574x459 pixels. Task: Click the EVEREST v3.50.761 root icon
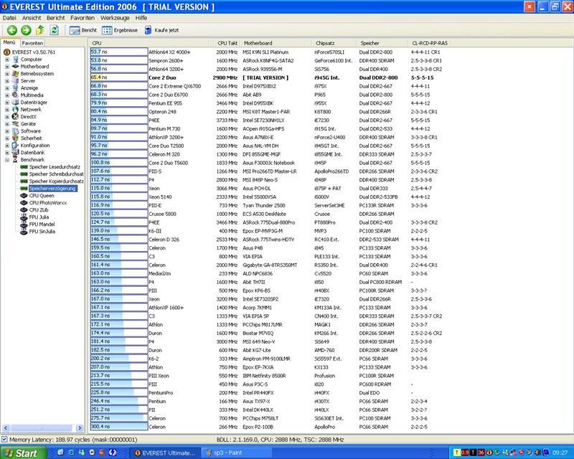tap(6, 52)
